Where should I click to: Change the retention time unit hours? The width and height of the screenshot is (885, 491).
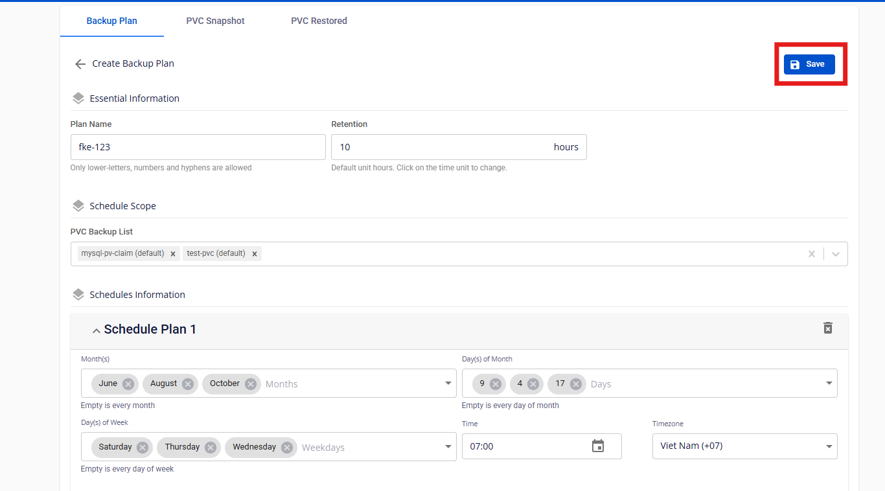tap(566, 147)
